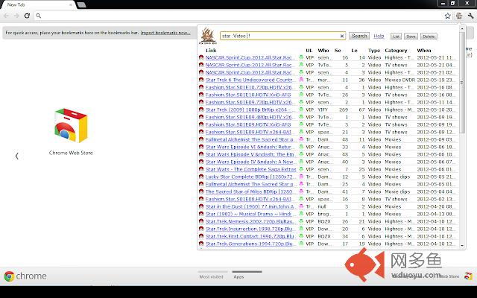Click green skull on Star.Trek.Insurrection row

(x=301, y=229)
